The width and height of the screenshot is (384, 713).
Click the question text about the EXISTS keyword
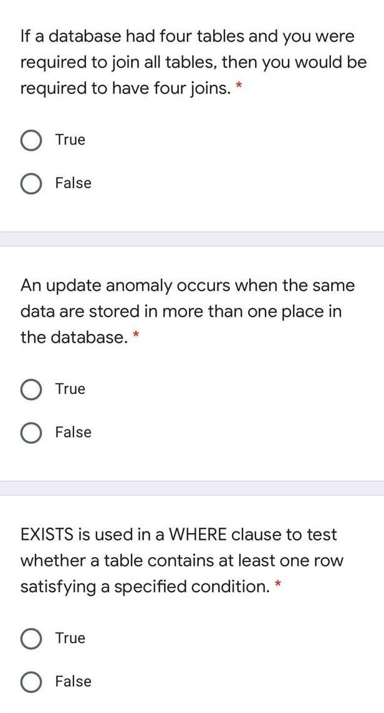coord(181,560)
